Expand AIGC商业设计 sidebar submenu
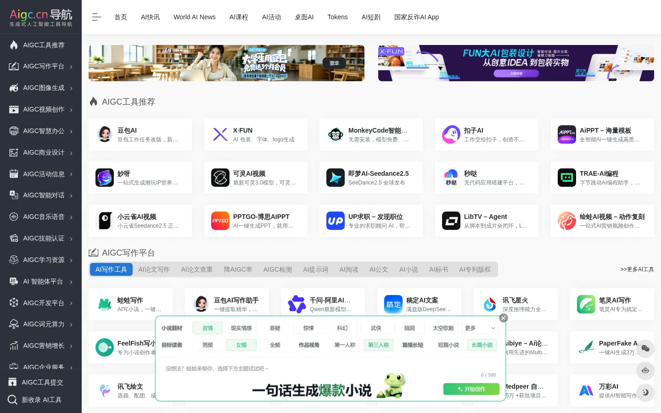The height and width of the screenshot is (413, 661). (x=71, y=153)
